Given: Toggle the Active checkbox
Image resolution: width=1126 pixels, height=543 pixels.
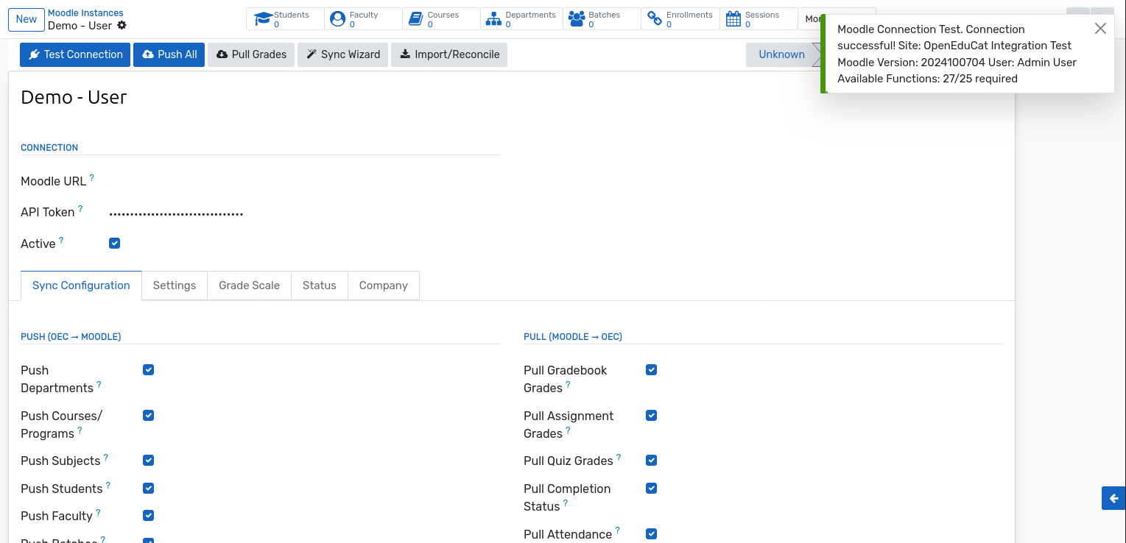Looking at the screenshot, I should [x=114, y=243].
